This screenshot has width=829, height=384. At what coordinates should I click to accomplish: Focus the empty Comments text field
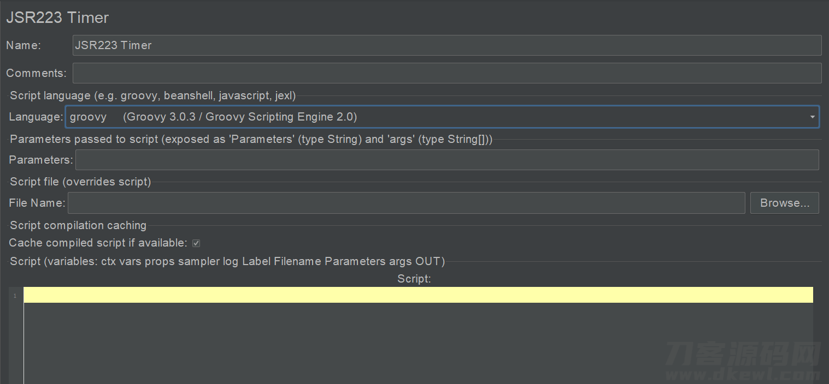[447, 73]
